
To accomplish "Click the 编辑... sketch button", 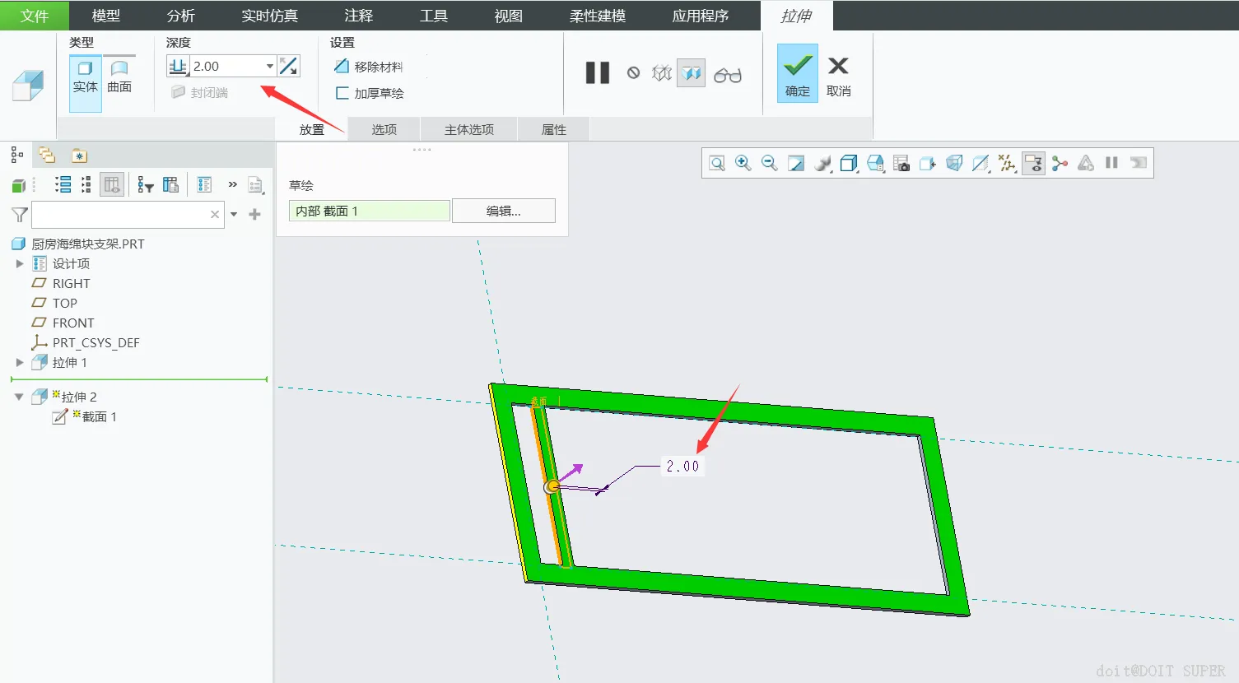I will [x=504, y=211].
